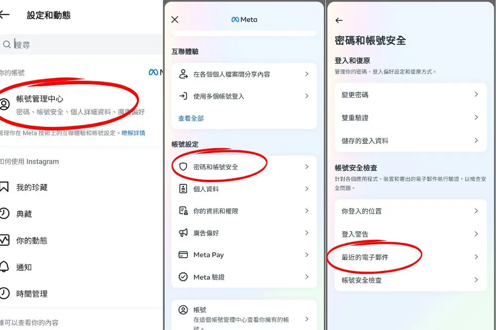This screenshot has height=330, width=496.
Task: Tap the Meta Pay card icon
Action: coord(183,255)
